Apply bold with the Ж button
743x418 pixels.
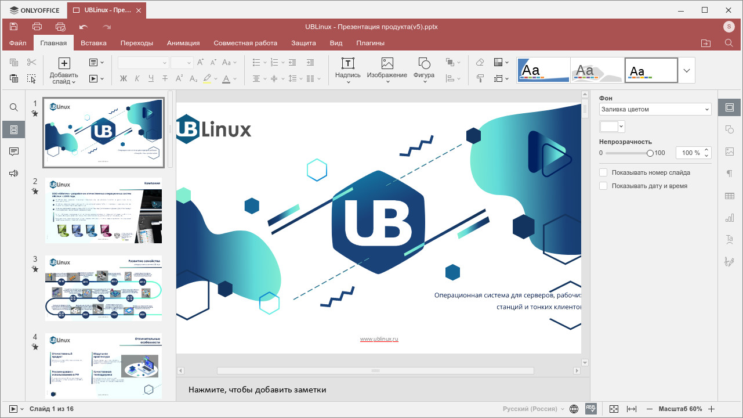click(123, 78)
